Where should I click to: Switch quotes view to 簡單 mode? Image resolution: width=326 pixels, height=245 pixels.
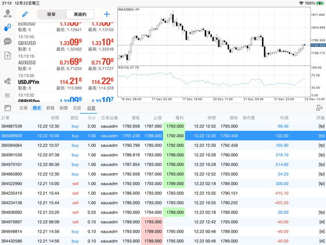tap(52, 14)
